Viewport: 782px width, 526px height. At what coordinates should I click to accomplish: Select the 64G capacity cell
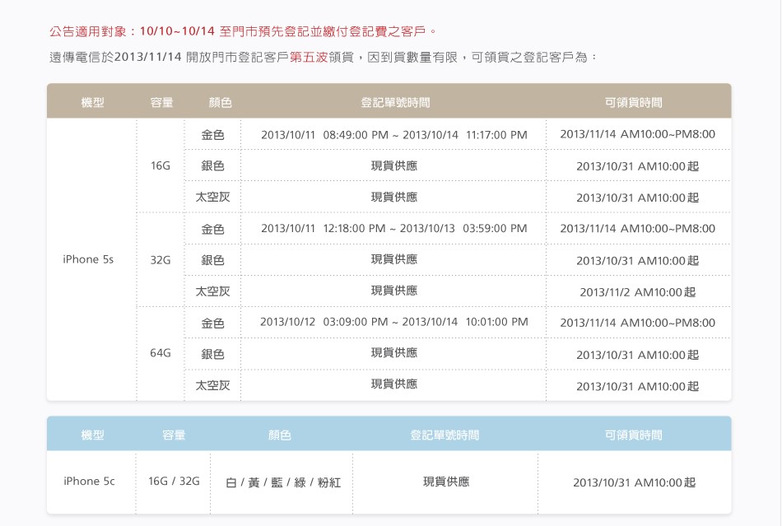[x=161, y=353]
